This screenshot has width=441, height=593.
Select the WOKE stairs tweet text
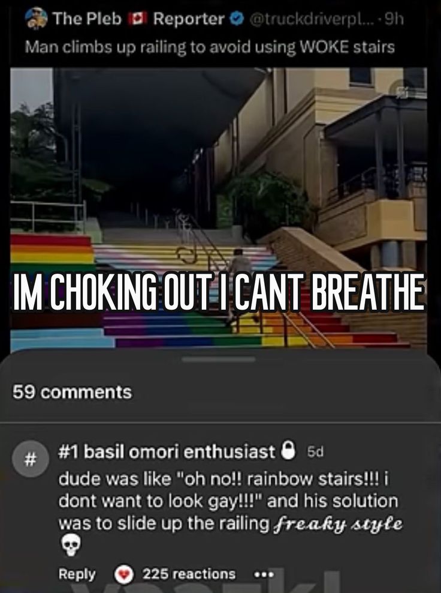210,47
